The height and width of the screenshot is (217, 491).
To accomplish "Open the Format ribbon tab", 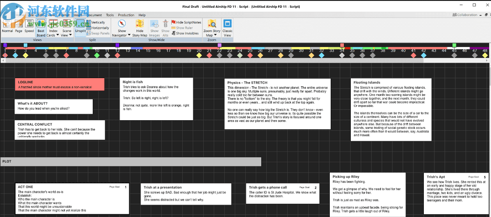I will (64, 15).
